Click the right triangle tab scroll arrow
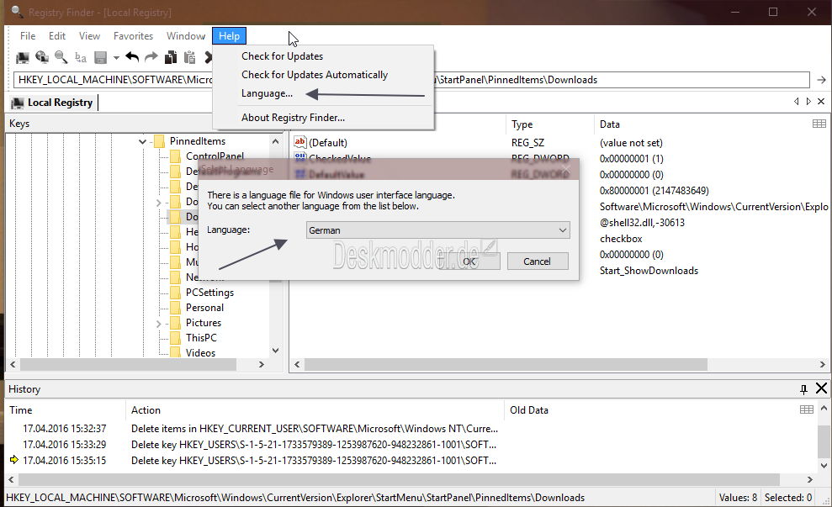832x507 pixels. tap(808, 101)
